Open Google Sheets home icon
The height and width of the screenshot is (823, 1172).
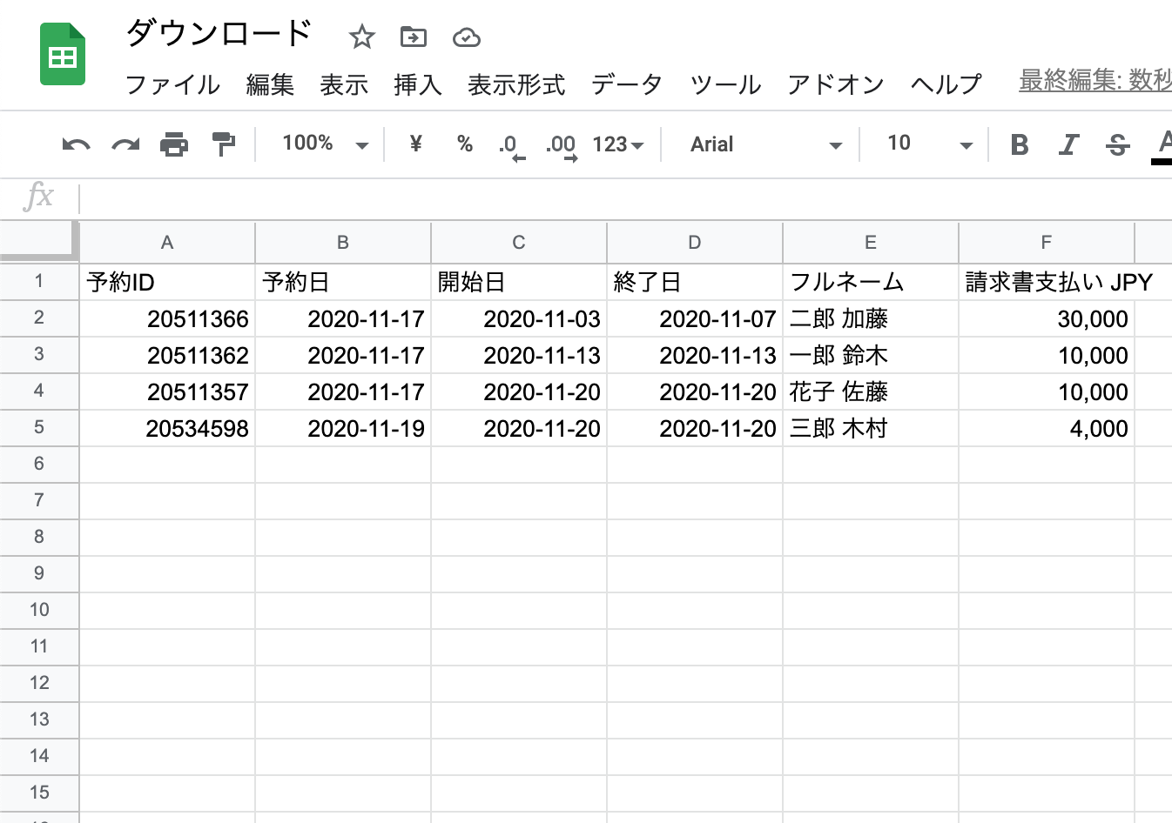[x=63, y=56]
